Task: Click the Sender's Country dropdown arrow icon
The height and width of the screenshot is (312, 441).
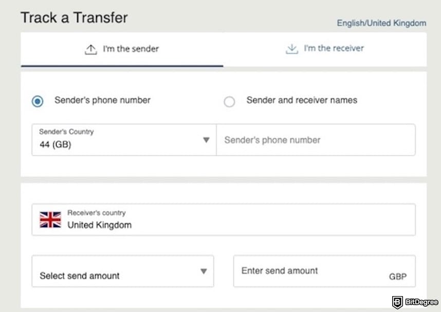Action: pos(206,139)
